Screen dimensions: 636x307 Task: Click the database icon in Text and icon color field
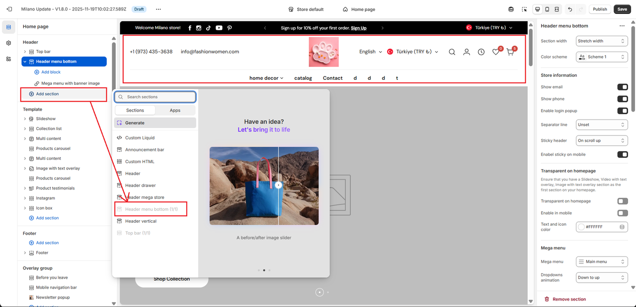(x=622, y=227)
